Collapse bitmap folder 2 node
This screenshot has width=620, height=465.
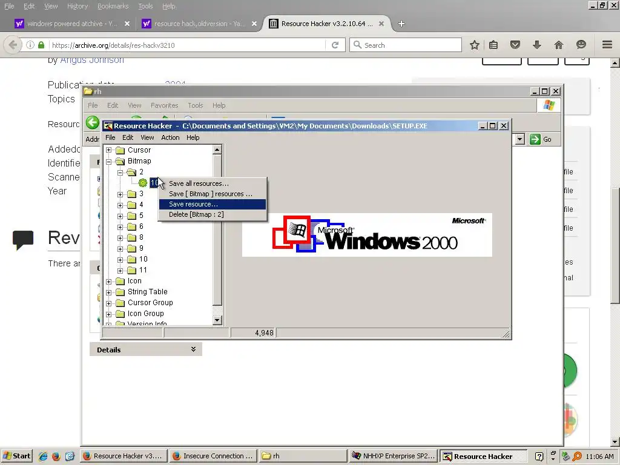tap(120, 173)
